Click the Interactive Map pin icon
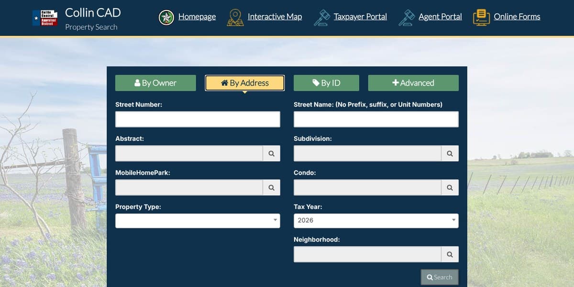 (235, 18)
